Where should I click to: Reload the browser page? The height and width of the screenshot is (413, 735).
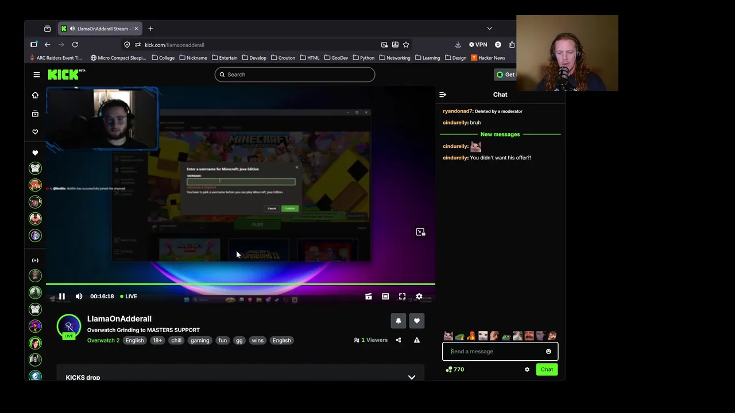coord(75,45)
